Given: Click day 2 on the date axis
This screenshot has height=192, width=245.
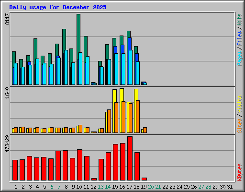Looking at the screenshot, I should [23, 187].
